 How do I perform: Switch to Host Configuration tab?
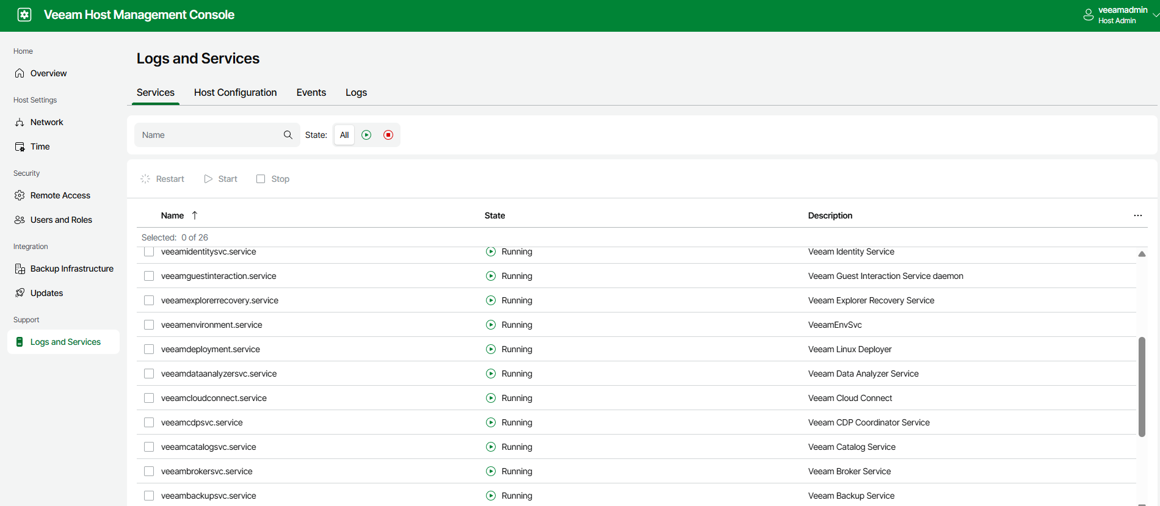(x=235, y=93)
